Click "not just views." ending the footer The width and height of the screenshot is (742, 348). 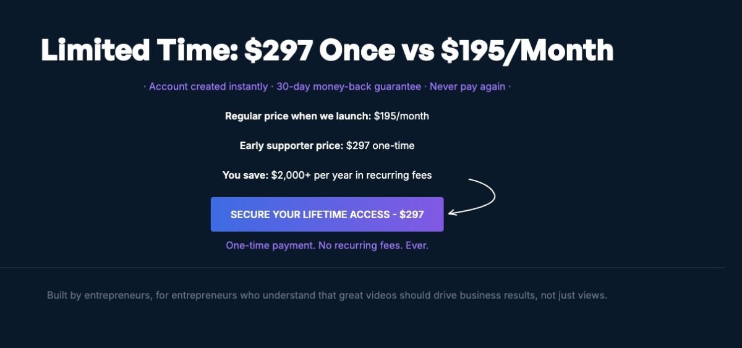[574, 295]
